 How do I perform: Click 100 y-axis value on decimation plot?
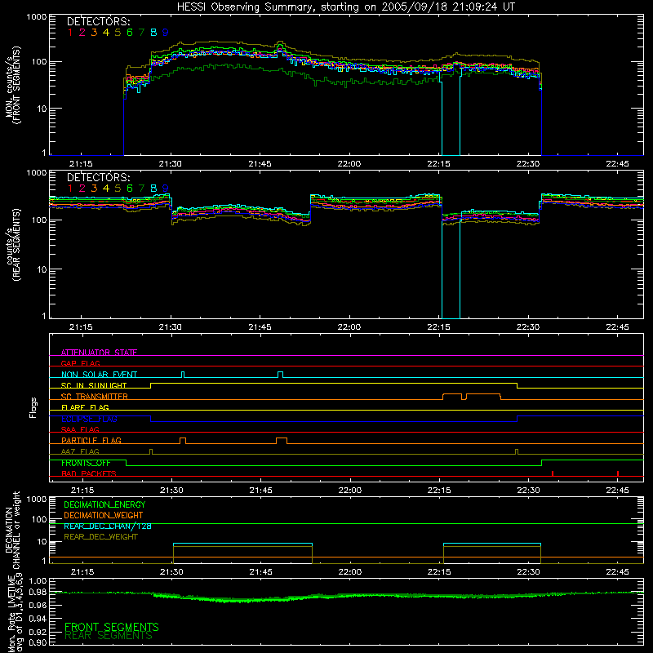39,519
